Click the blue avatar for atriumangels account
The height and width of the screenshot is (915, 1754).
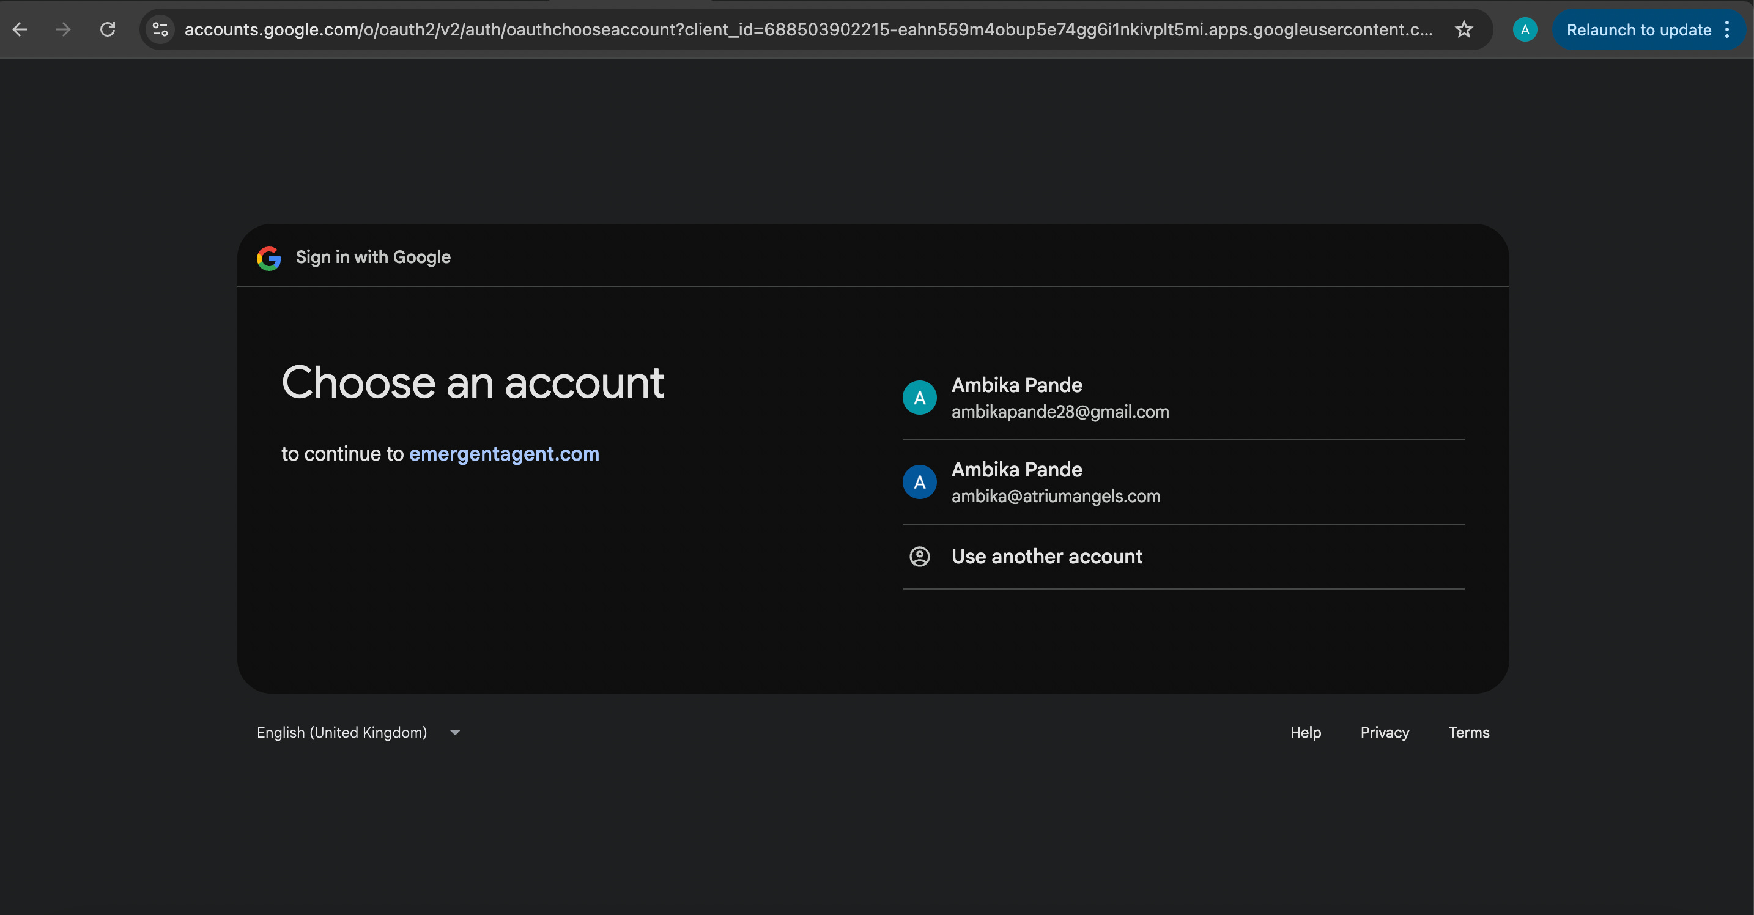(x=919, y=482)
